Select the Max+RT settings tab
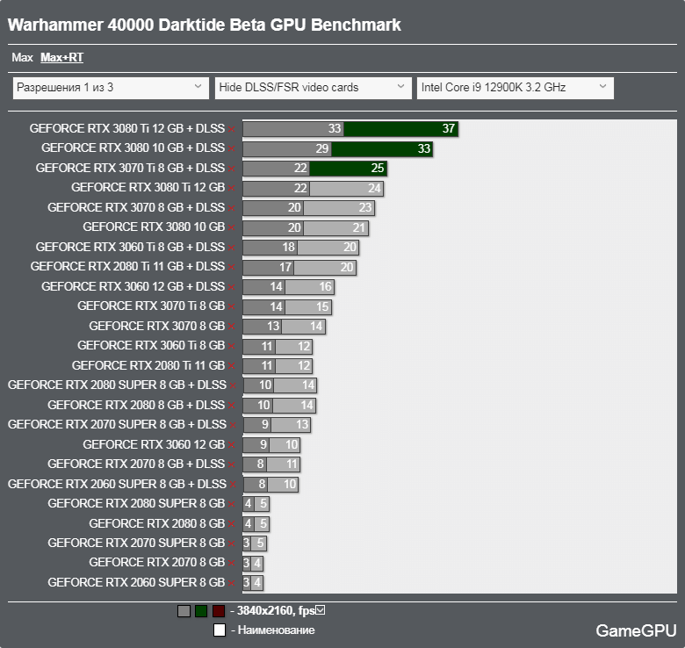The width and height of the screenshot is (685, 648). point(62,58)
